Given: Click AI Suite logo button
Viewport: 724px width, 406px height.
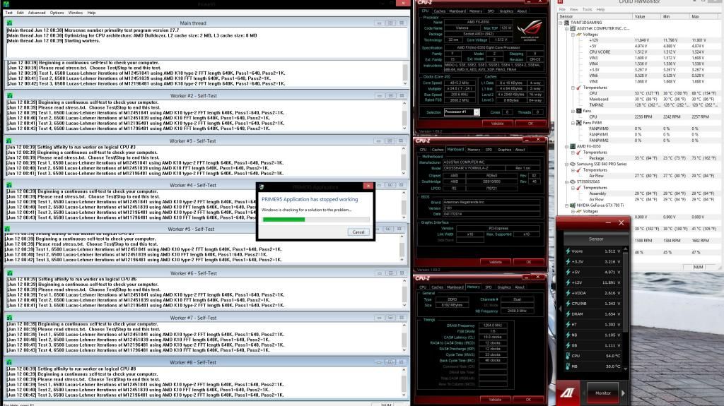Looking at the screenshot, I should [x=568, y=393].
